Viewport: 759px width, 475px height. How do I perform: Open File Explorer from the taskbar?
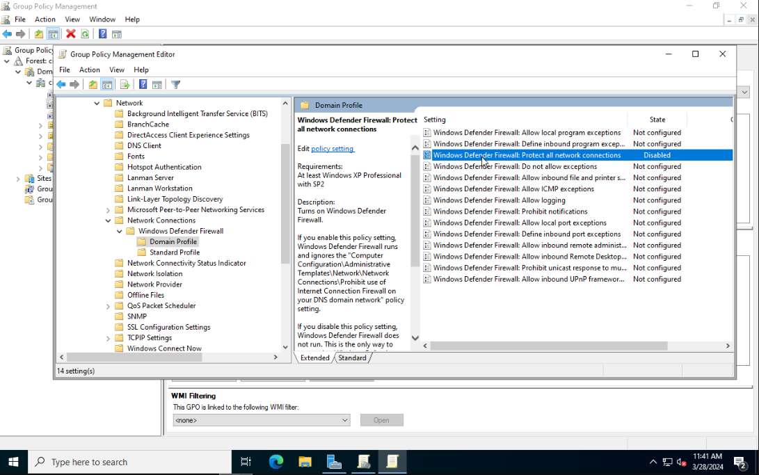point(305,462)
